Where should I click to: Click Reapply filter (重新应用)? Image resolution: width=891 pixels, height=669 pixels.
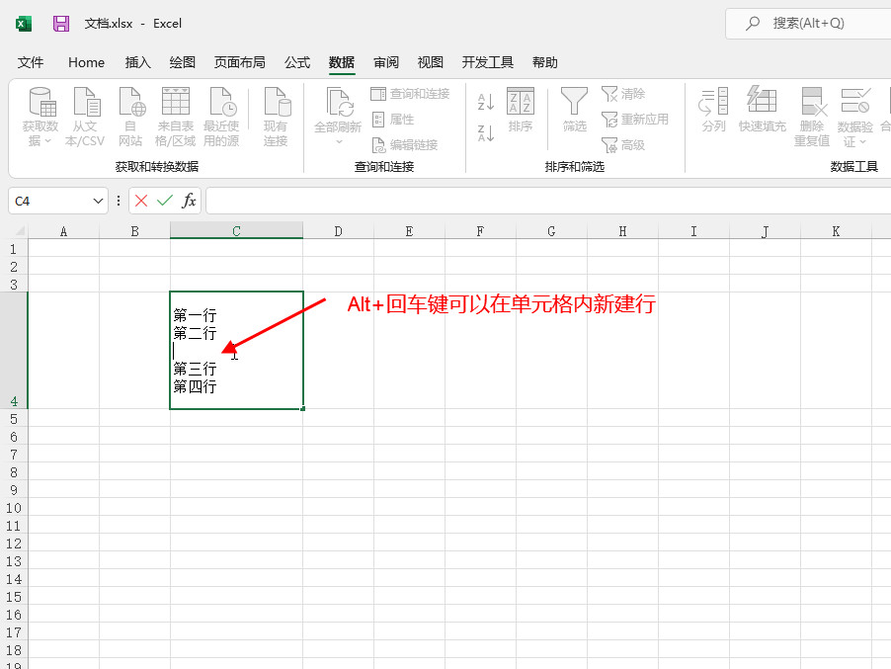coord(635,120)
